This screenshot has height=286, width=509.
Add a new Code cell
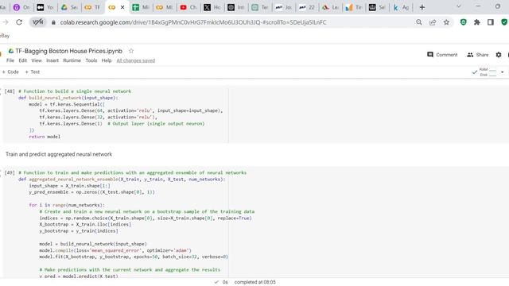point(10,72)
